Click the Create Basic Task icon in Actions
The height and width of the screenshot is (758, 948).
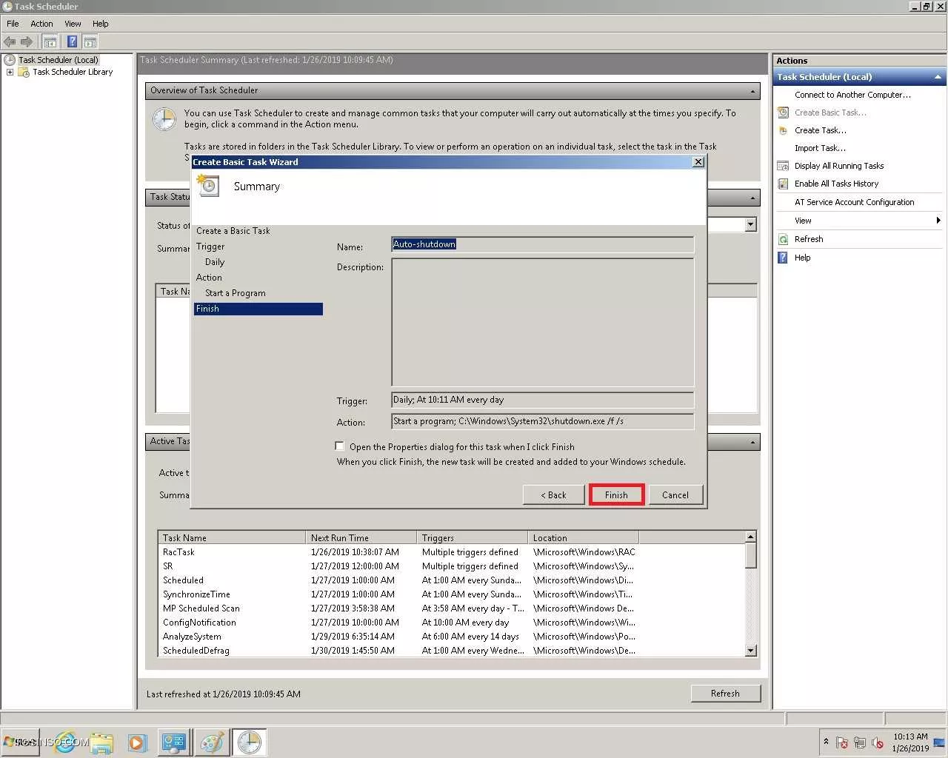tap(783, 113)
